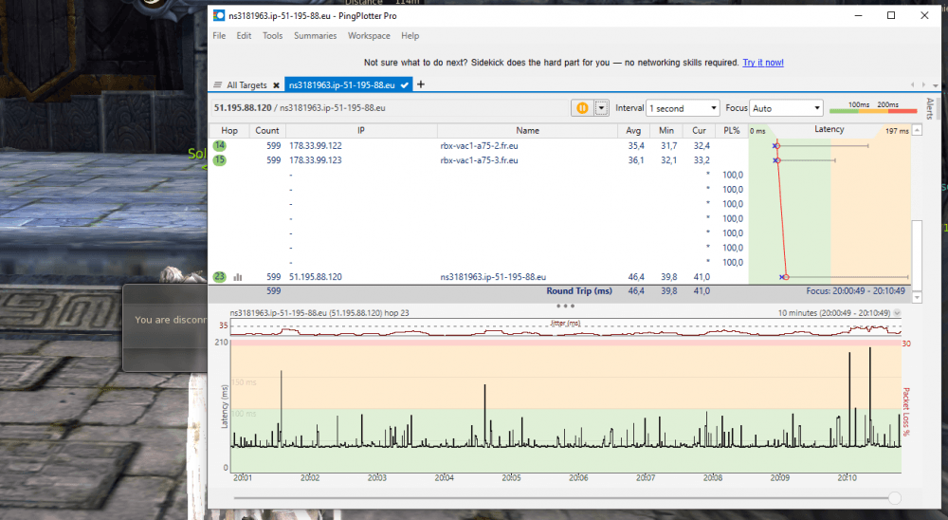Select the green hop 14 badge

pyautogui.click(x=220, y=146)
